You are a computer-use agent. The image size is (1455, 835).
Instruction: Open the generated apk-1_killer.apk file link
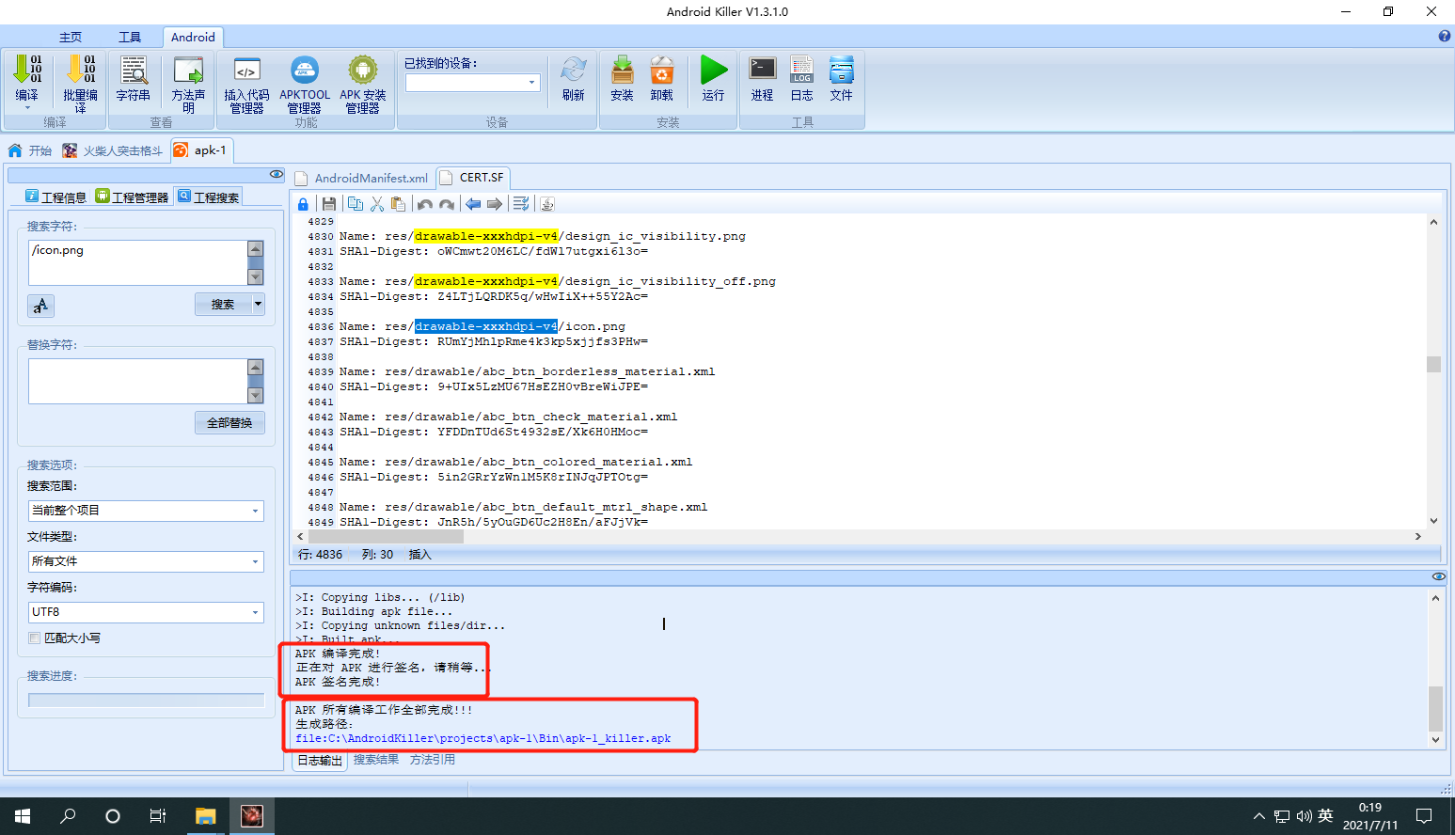coord(483,738)
